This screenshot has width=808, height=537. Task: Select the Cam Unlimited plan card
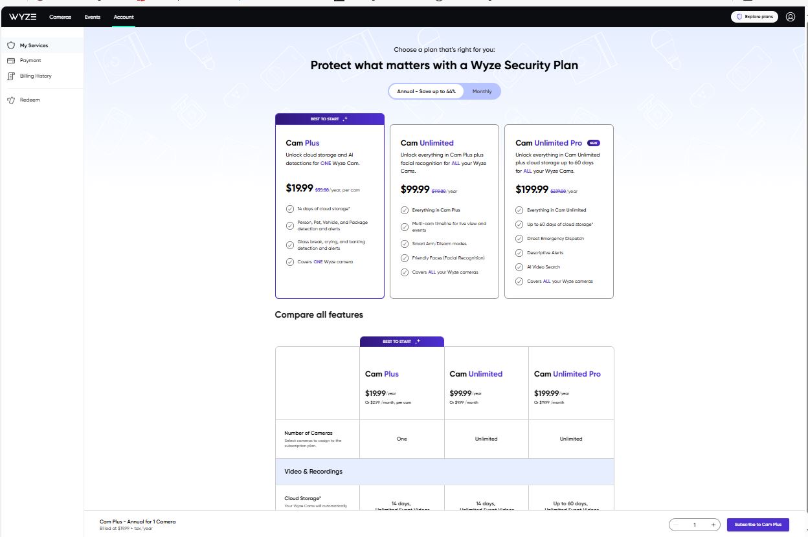tap(444, 212)
